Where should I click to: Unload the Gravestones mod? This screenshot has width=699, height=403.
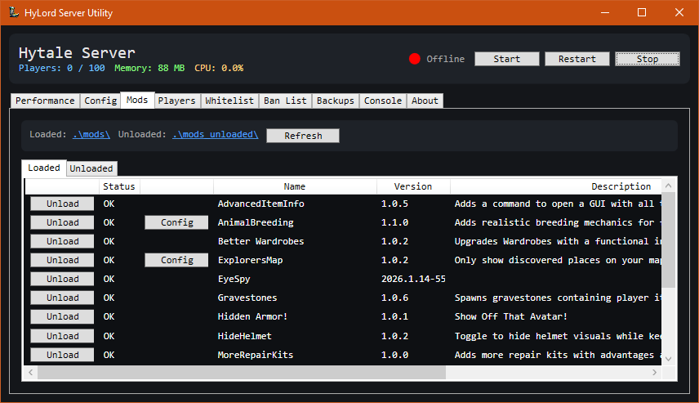coord(62,298)
